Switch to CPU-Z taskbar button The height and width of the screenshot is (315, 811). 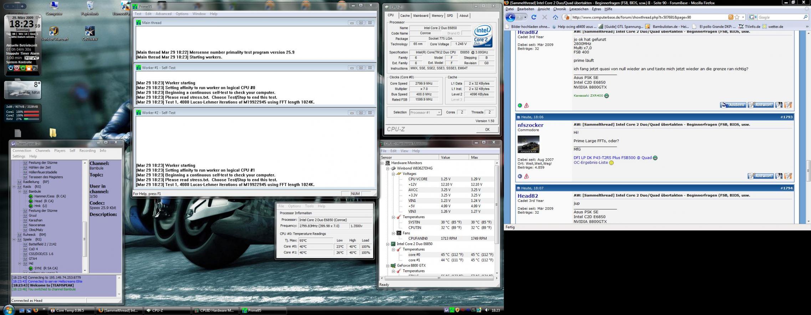tap(167, 310)
